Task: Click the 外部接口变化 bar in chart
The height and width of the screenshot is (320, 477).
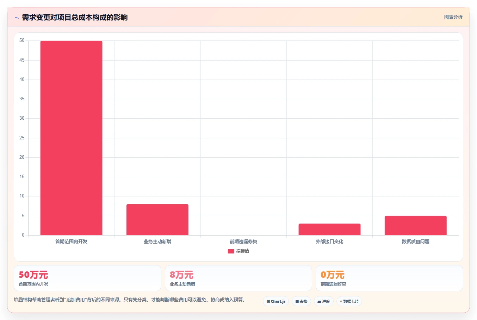Action: pos(329,229)
